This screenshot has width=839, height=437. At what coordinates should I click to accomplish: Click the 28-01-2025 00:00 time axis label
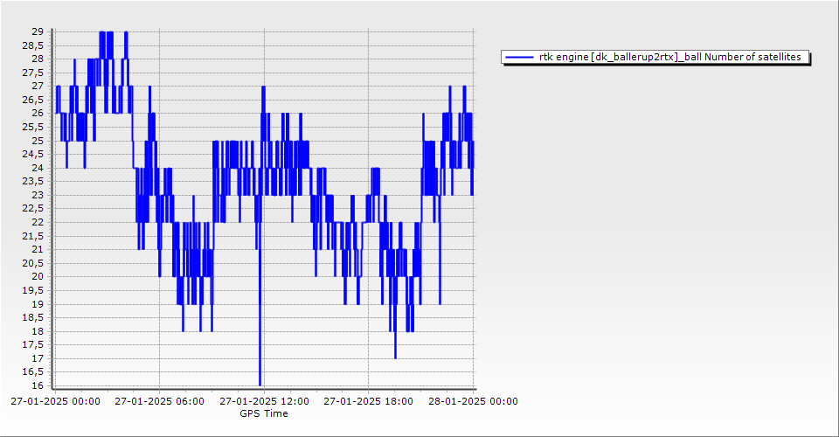473,402
